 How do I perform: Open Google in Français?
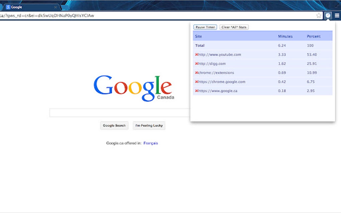pos(150,143)
